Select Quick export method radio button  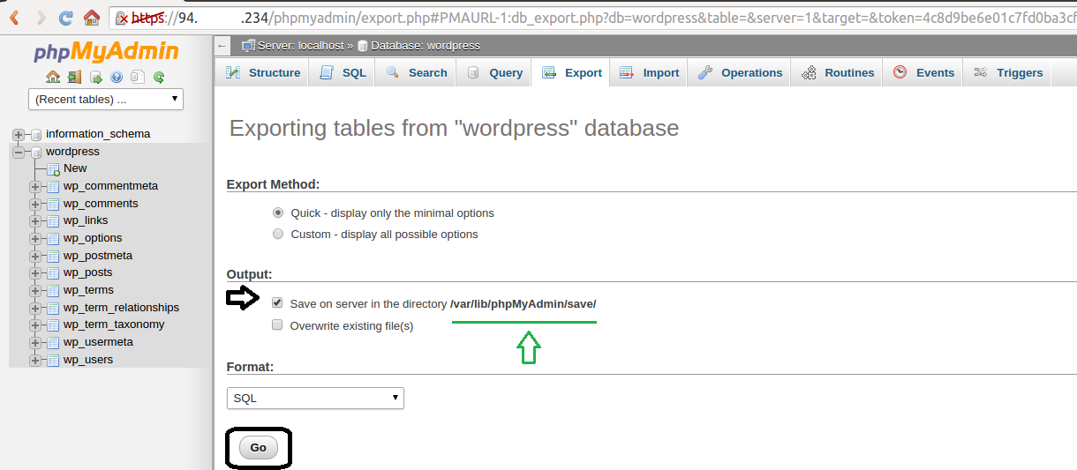coord(278,213)
